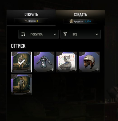Expand the ВСЕ dropdown chevron arrow

(97, 34)
